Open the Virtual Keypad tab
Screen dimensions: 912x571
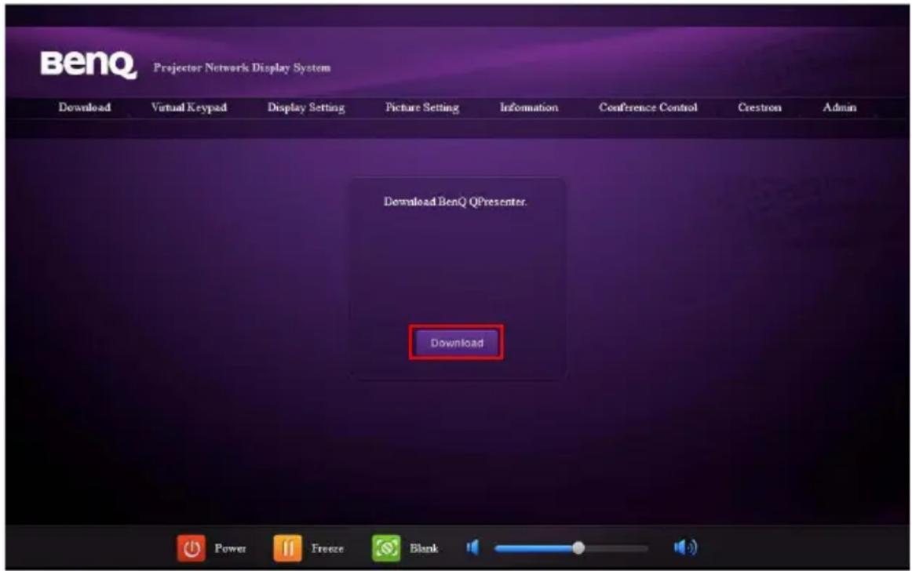(189, 107)
